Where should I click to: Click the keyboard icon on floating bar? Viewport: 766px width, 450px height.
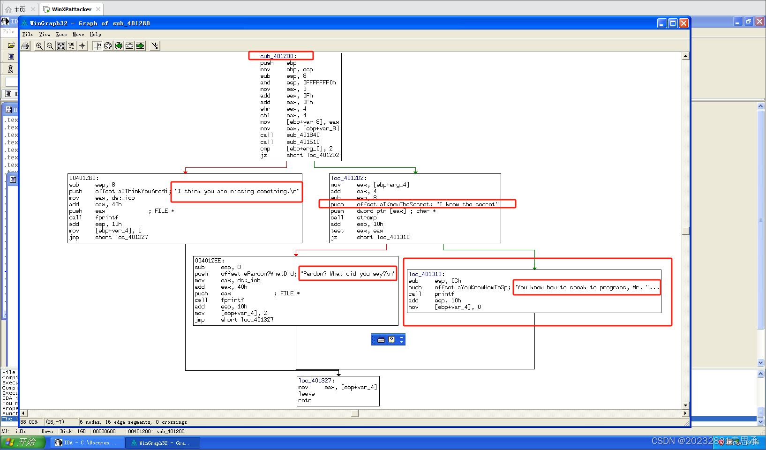point(381,340)
